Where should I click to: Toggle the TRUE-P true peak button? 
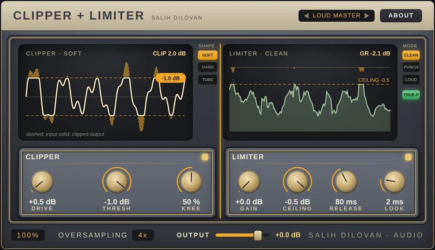click(411, 95)
